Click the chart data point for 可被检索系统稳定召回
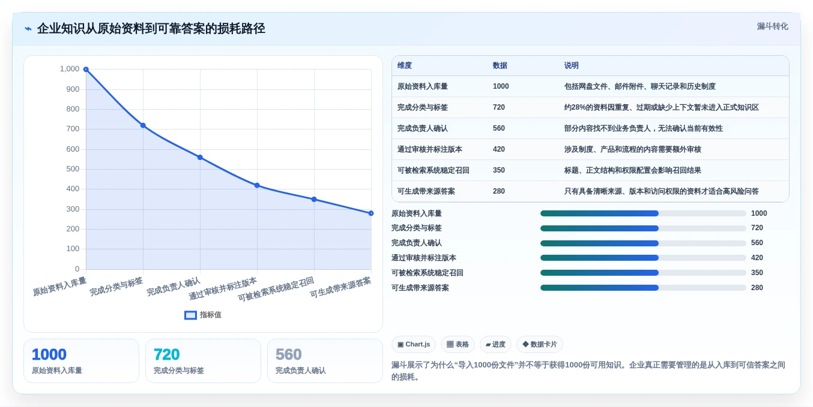The height and width of the screenshot is (407, 813). (314, 199)
